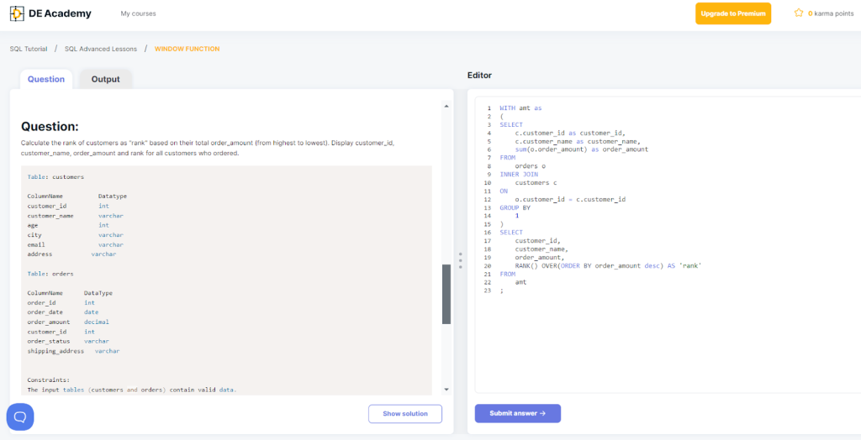Open the My courses menu

tap(138, 13)
